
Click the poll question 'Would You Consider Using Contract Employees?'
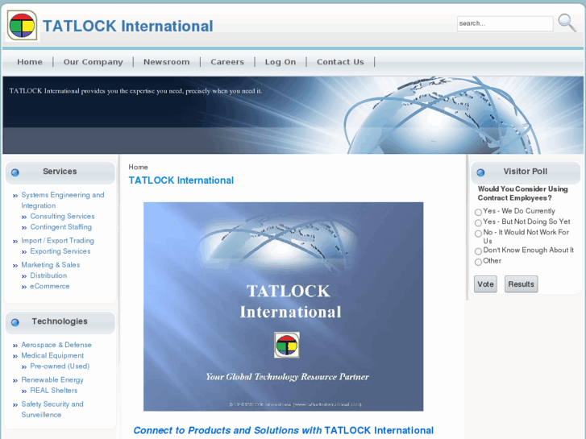(522, 193)
